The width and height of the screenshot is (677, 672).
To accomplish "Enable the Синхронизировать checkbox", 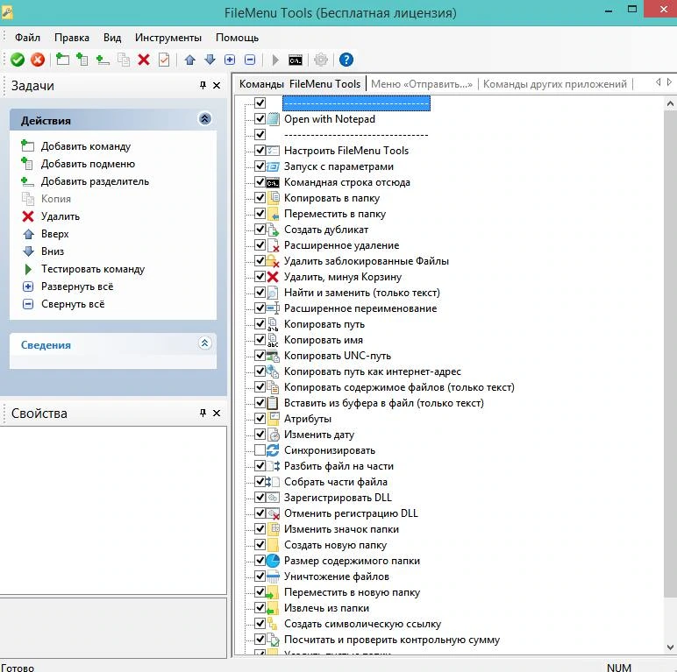I will click(260, 450).
